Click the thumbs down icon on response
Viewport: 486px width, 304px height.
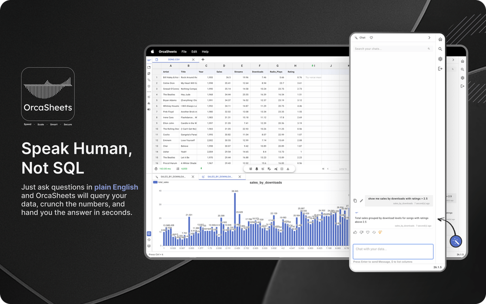[x=361, y=232]
